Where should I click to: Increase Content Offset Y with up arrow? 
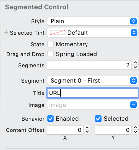[135, 128]
